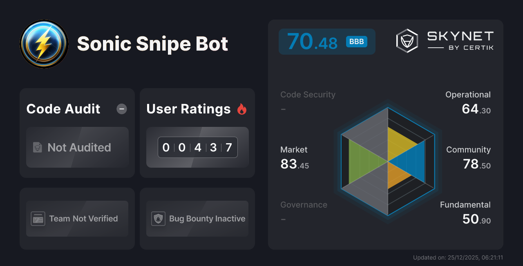Click the ID card icon beside Team Not Verified
This screenshot has height=266, width=523.
tap(38, 219)
